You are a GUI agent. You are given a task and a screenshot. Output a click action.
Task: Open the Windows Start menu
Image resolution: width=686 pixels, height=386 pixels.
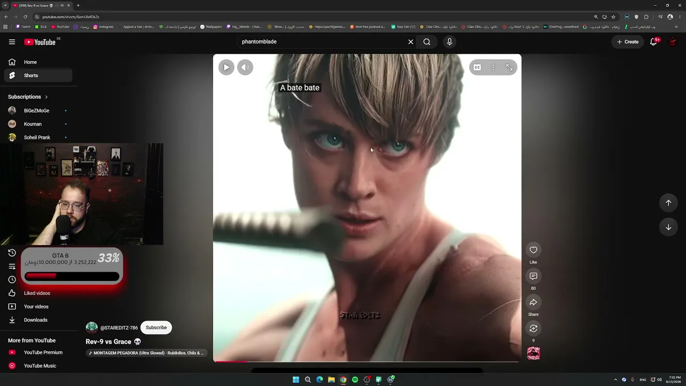pos(296,380)
